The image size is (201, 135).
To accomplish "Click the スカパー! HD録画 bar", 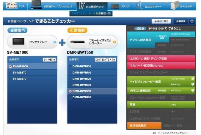I will (x=161, y=66).
